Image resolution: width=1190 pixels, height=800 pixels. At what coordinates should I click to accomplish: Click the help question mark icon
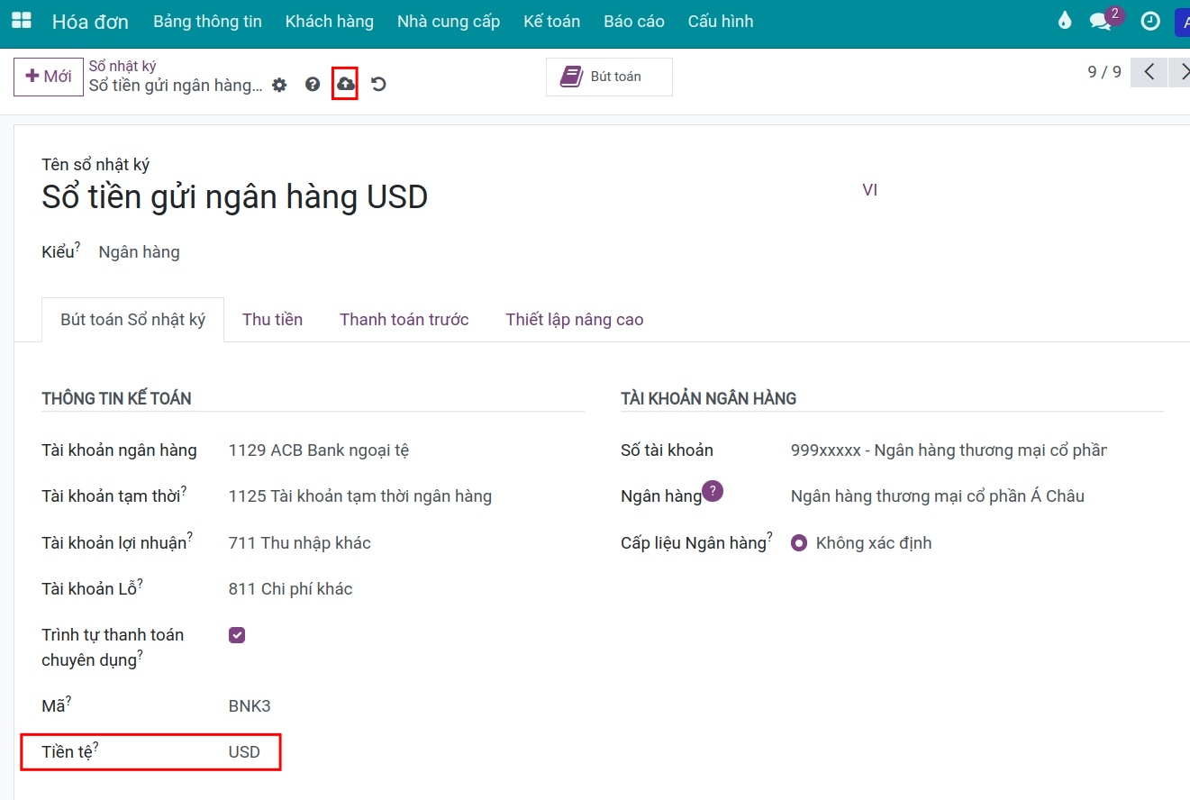(313, 85)
